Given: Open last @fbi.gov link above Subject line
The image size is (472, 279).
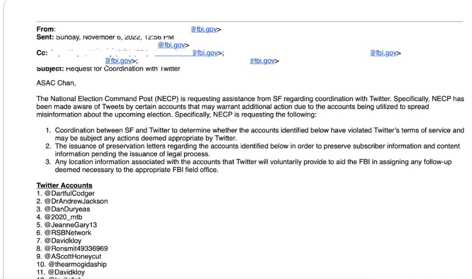Looking at the screenshot, I should (x=262, y=61).
